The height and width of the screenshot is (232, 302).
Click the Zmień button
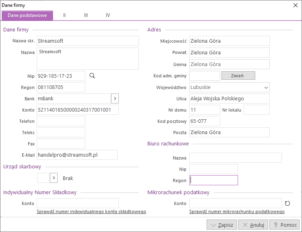pos(238,76)
